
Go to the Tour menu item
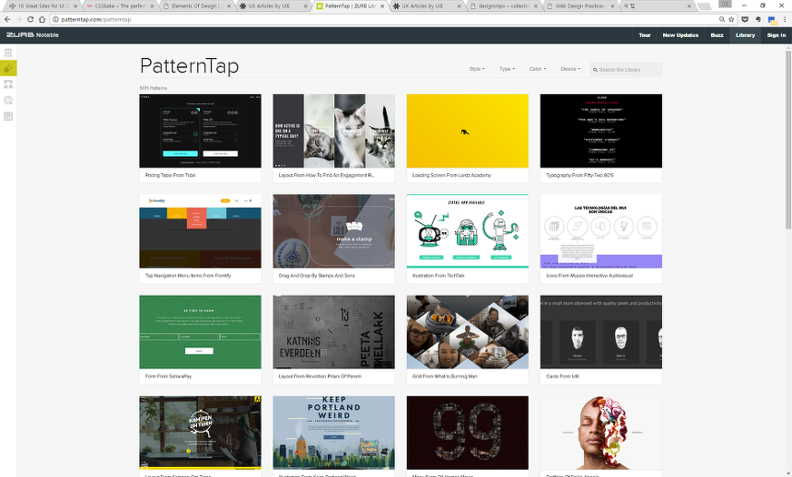pyautogui.click(x=645, y=35)
